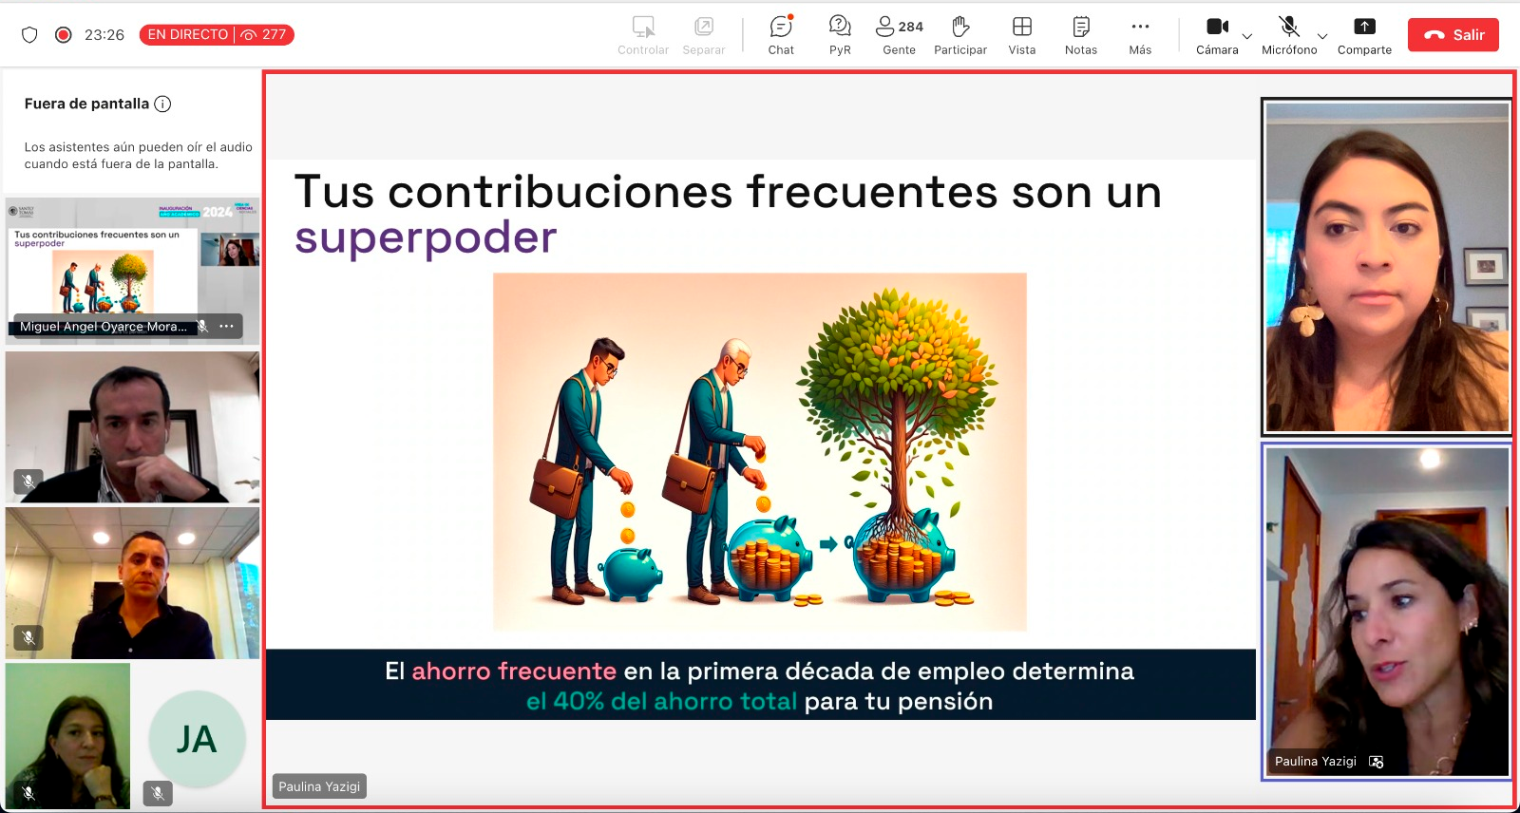Screen dimensions: 1520x813
Task: Open the Notas meeting notes
Action: (1081, 35)
